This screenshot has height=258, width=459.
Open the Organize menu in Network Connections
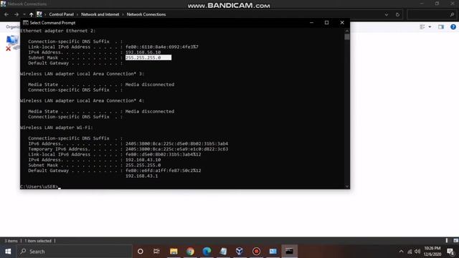point(13,27)
